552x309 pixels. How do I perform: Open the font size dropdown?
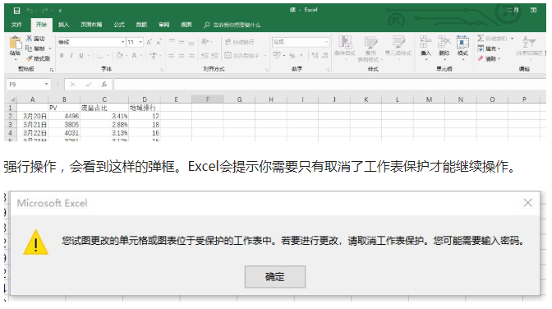[x=140, y=42]
